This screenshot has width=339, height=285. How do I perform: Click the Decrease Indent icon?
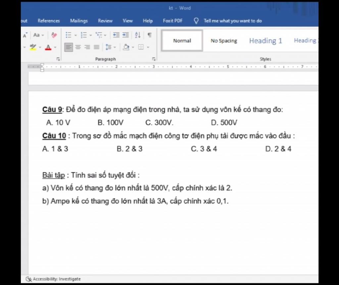click(x=116, y=35)
